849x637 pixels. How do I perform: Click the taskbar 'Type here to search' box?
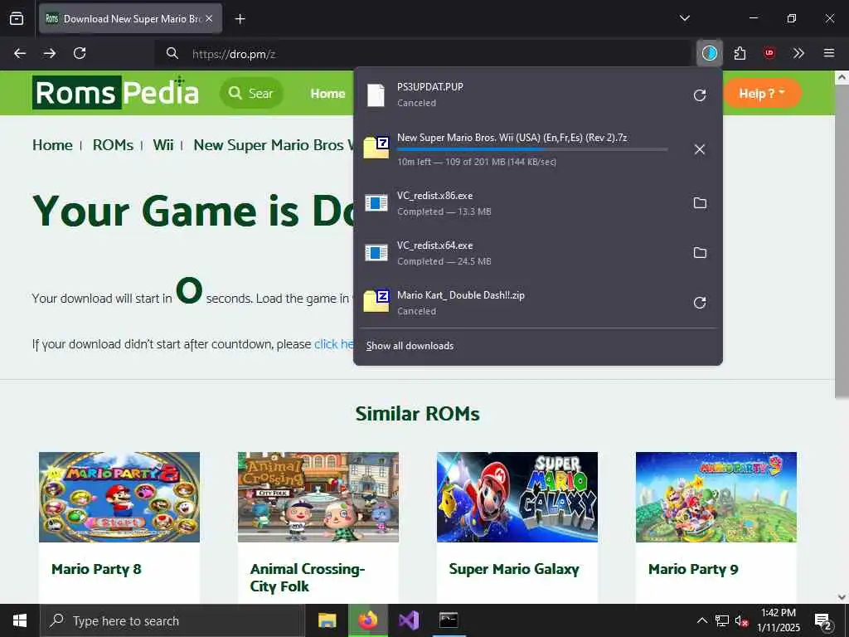click(x=172, y=620)
